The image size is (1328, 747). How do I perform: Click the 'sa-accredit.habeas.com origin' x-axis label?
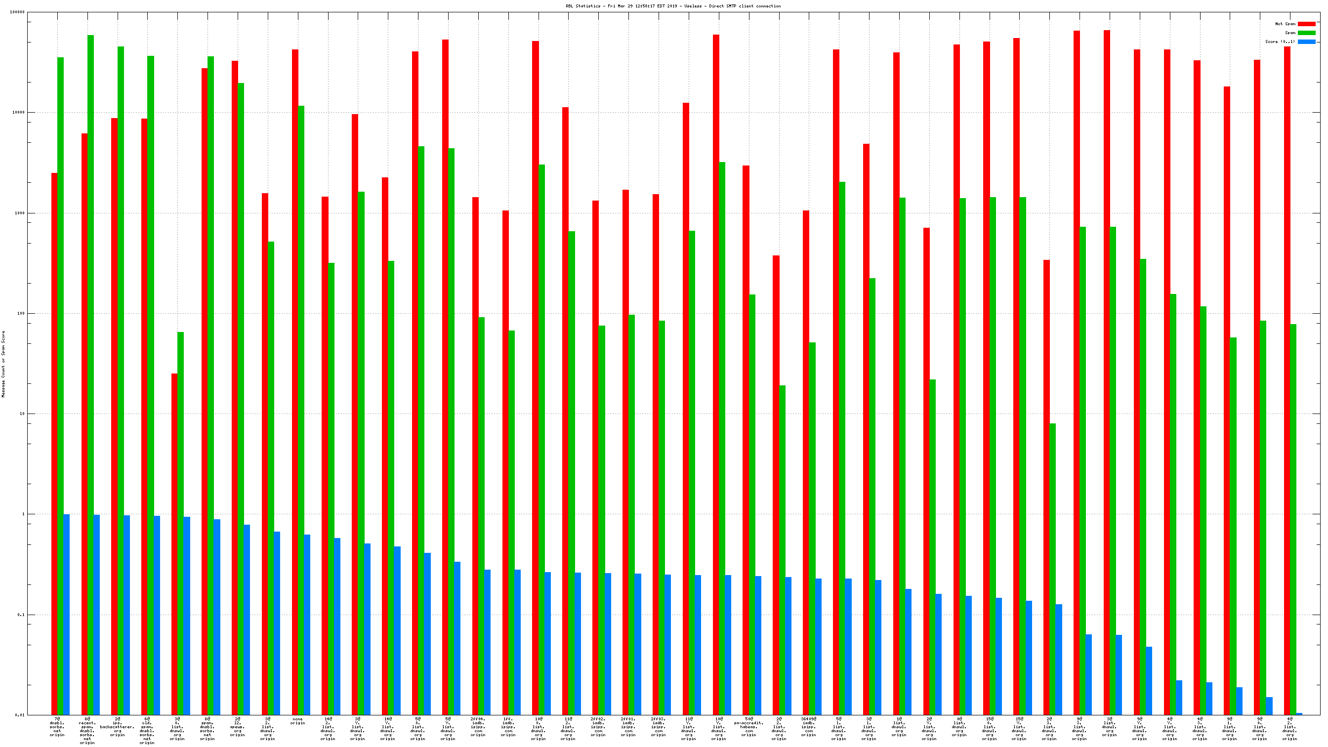pos(748,726)
